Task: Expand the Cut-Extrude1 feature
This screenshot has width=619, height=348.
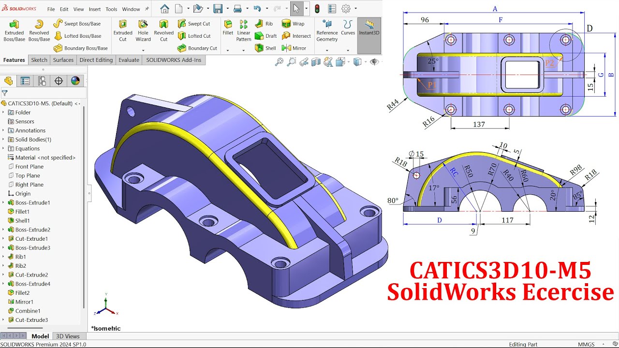Action: pos(3,239)
